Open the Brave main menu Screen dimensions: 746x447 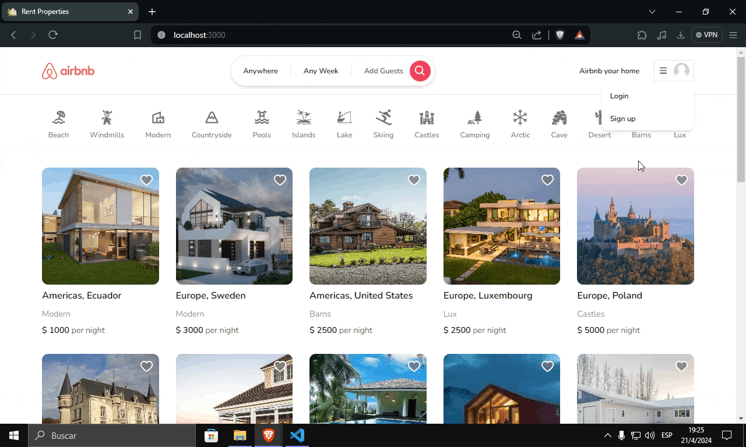(x=733, y=35)
